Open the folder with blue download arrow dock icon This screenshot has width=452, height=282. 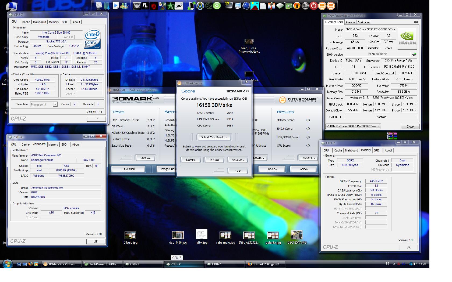107,5
